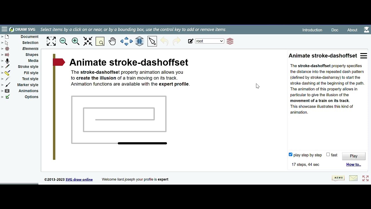Expand the Text style arrow
This screenshot has width=371, height=209.
(2, 79)
